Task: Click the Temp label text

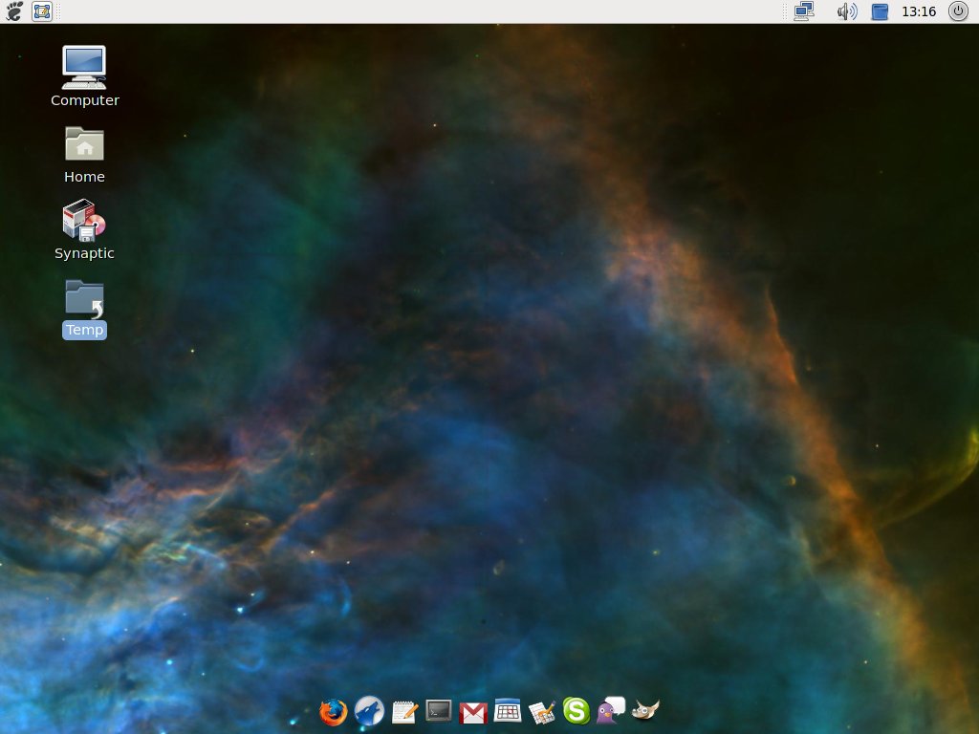Action: point(84,330)
